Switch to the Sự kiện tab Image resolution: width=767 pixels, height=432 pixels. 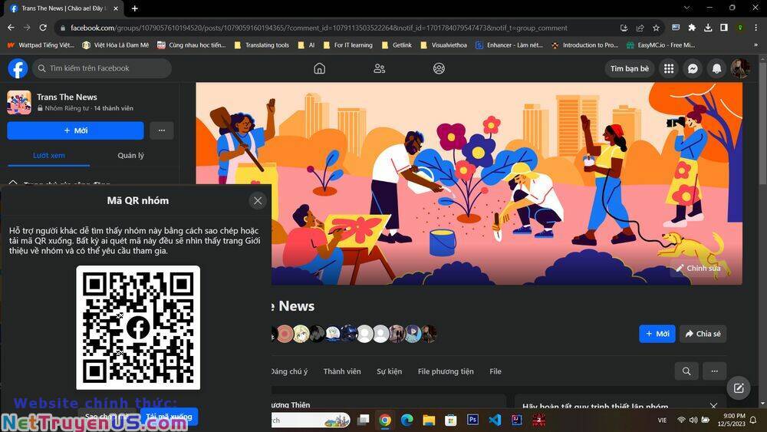pos(389,371)
